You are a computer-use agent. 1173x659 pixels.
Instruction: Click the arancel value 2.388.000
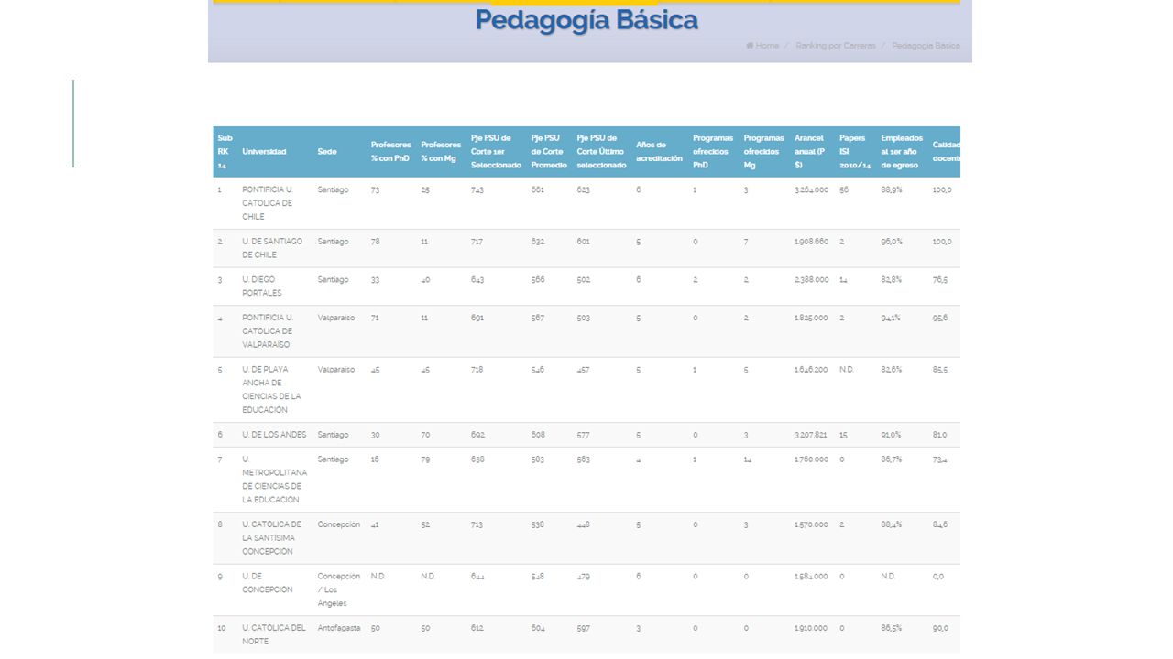[811, 280]
